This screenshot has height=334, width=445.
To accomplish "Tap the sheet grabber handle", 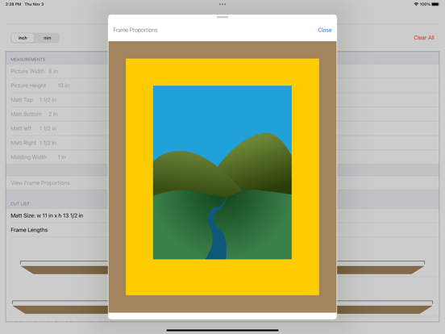I will (x=222, y=17).
